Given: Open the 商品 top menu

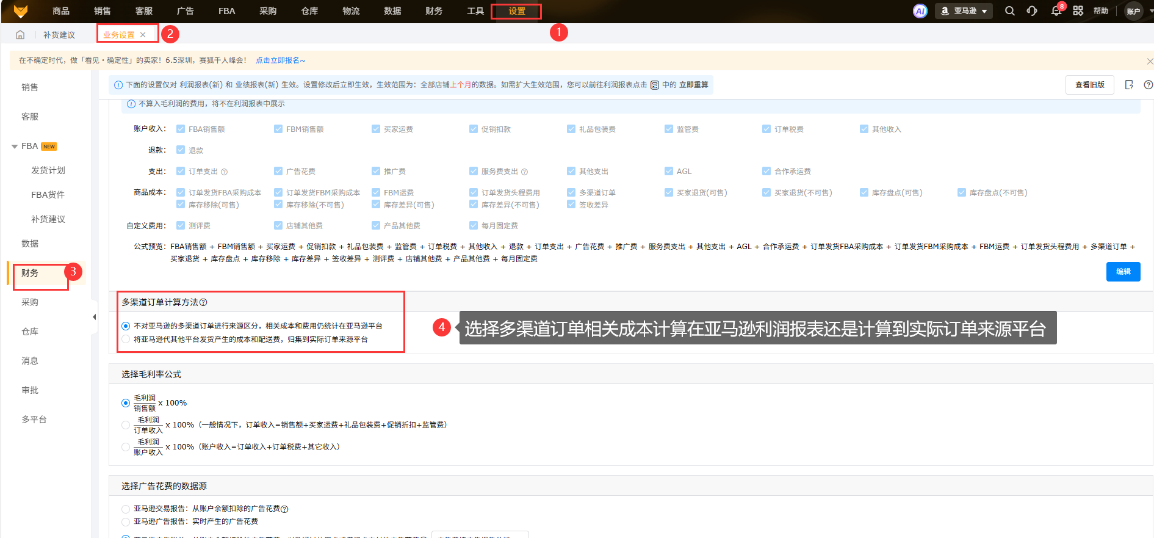Looking at the screenshot, I should point(61,11).
